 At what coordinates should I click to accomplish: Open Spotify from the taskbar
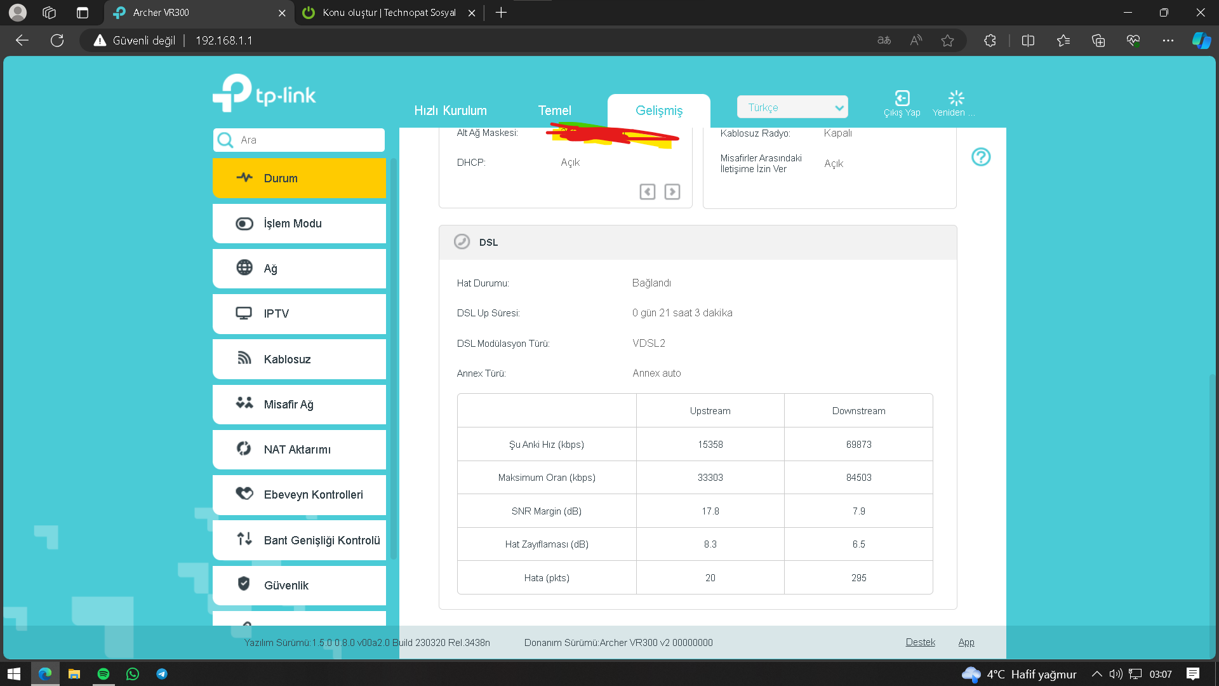(103, 674)
